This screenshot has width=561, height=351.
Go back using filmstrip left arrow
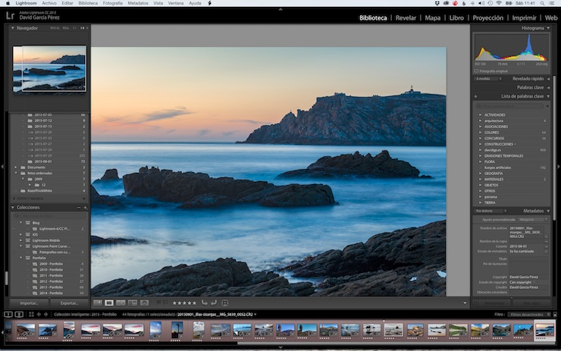39,314
